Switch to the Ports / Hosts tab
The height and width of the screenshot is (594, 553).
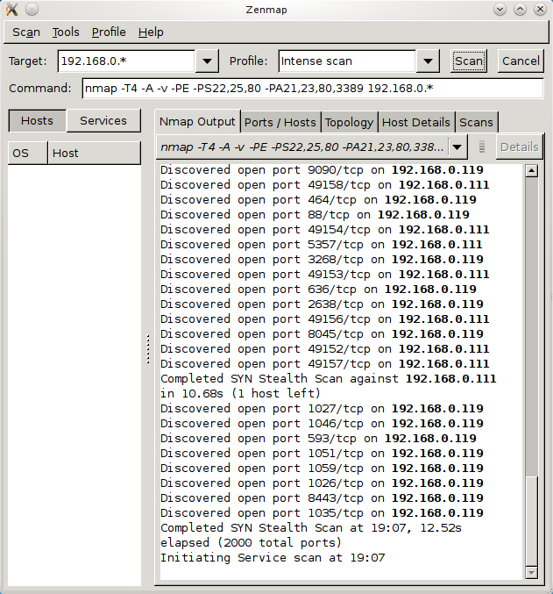click(280, 122)
